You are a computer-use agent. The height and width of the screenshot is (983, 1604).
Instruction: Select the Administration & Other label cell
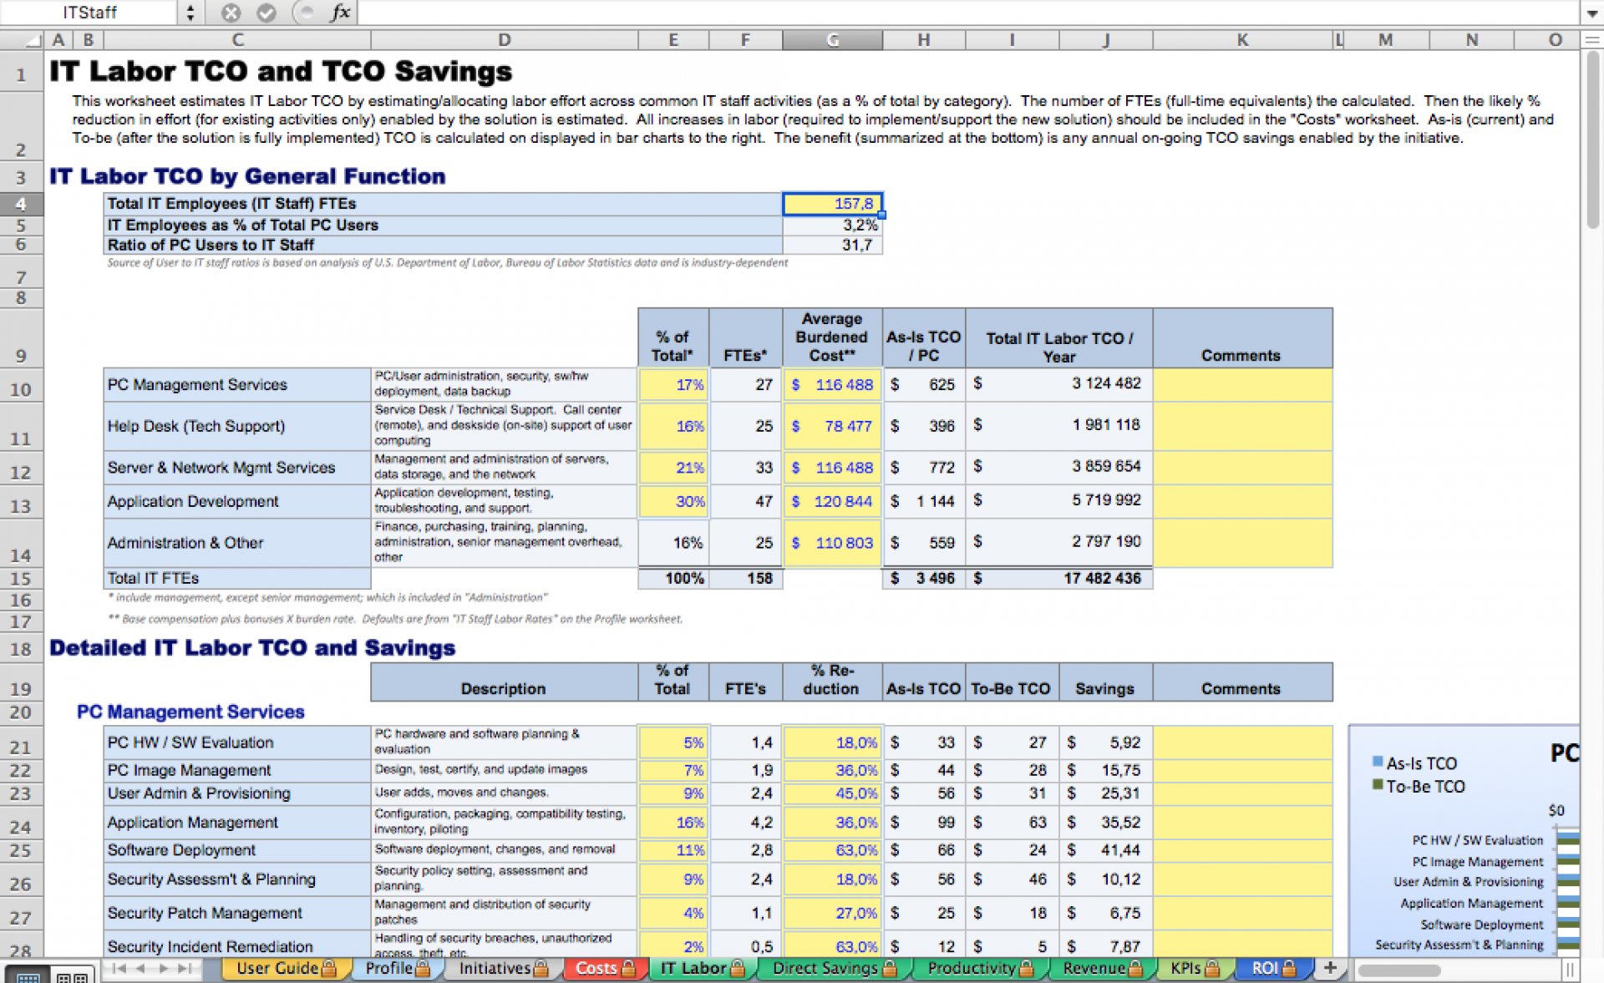point(237,544)
